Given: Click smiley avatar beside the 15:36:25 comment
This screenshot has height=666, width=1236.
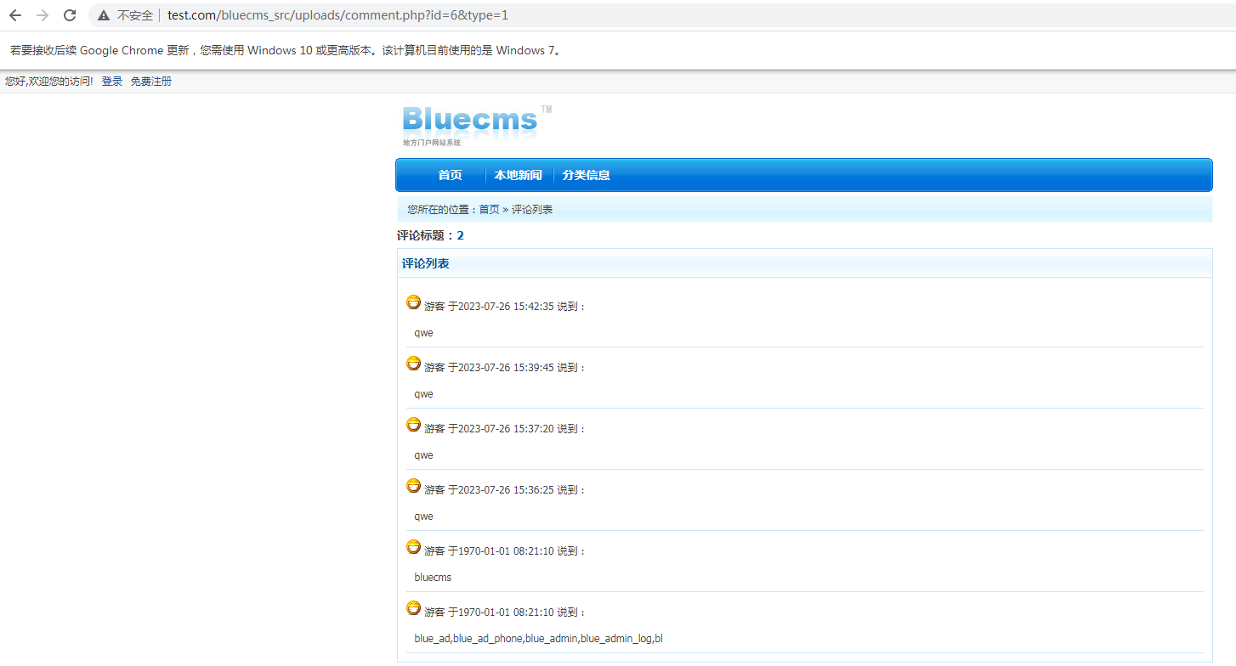Looking at the screenshot, I should (413, 485).
